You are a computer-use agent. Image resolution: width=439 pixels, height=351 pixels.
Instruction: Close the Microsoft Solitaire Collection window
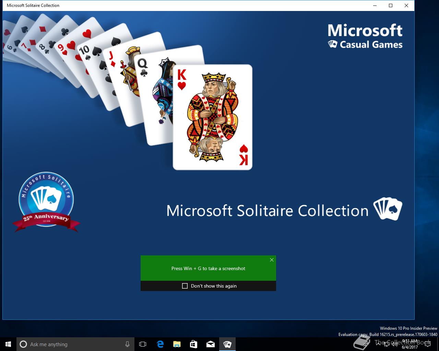(406, 5)
